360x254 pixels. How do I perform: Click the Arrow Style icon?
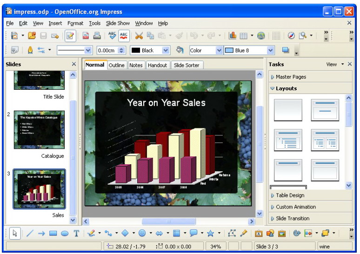[x=41, y=50]
